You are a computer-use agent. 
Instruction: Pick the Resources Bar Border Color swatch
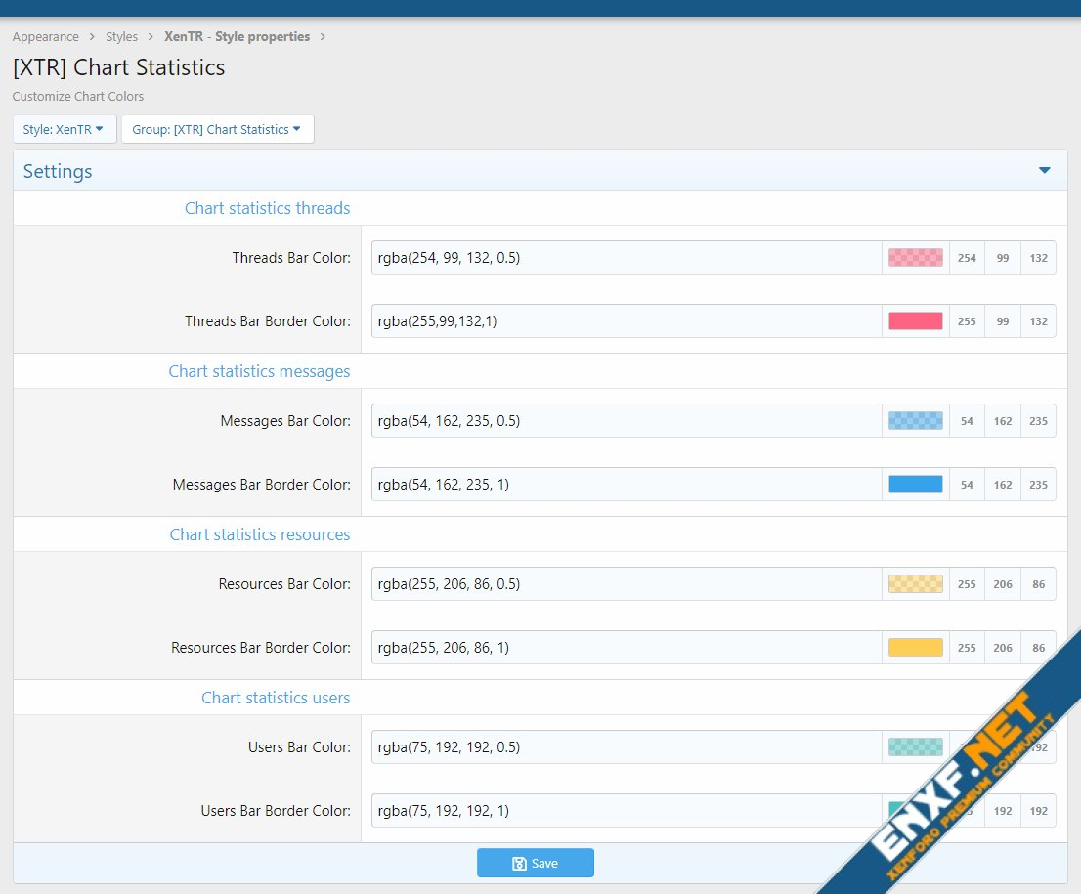point(915,648)
